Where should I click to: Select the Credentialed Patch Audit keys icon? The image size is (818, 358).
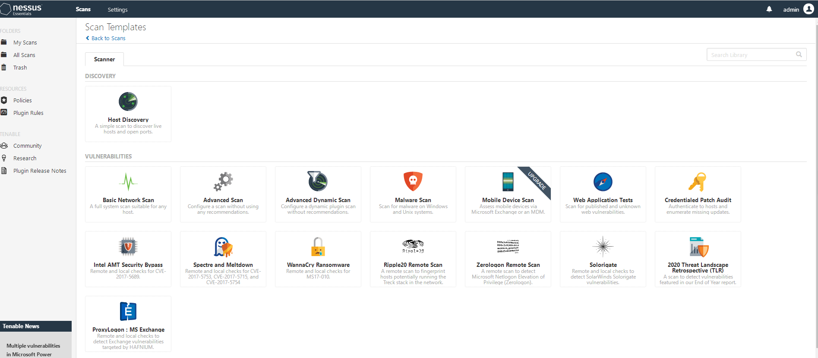point(698,182)
